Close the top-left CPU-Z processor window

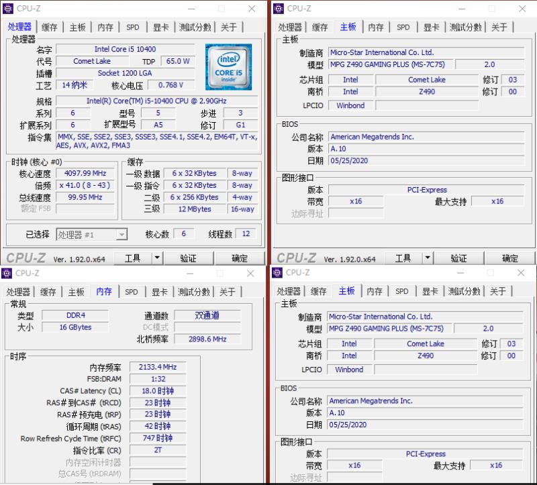click(x=252, y=9)
